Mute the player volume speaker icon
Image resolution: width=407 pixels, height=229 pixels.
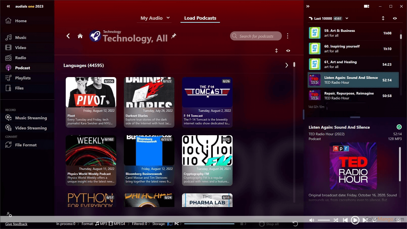312,220
